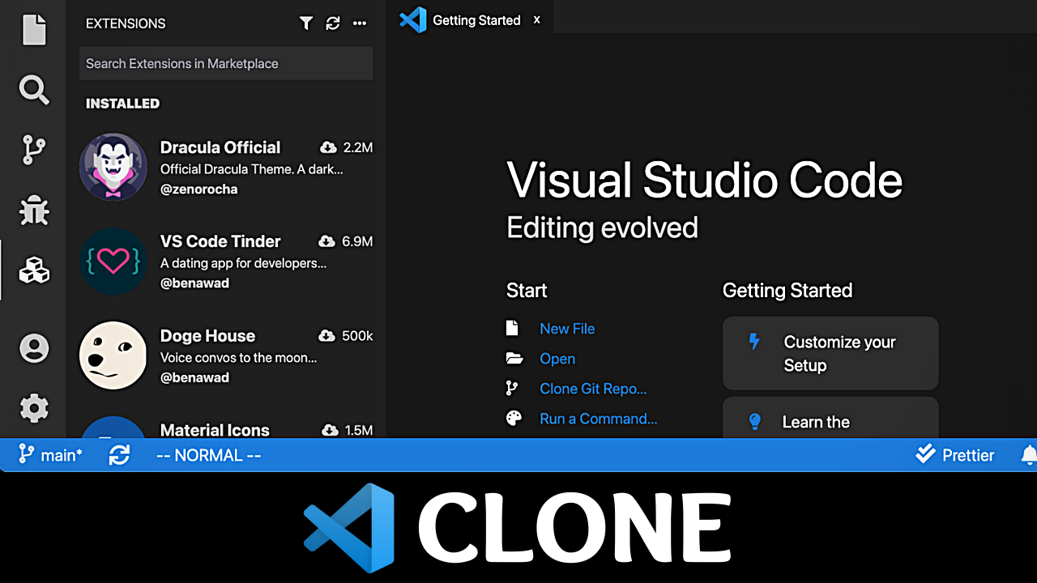Click the VS Code Tinder 6.9M download count
1037x583 pixels.
coord(346,241)
